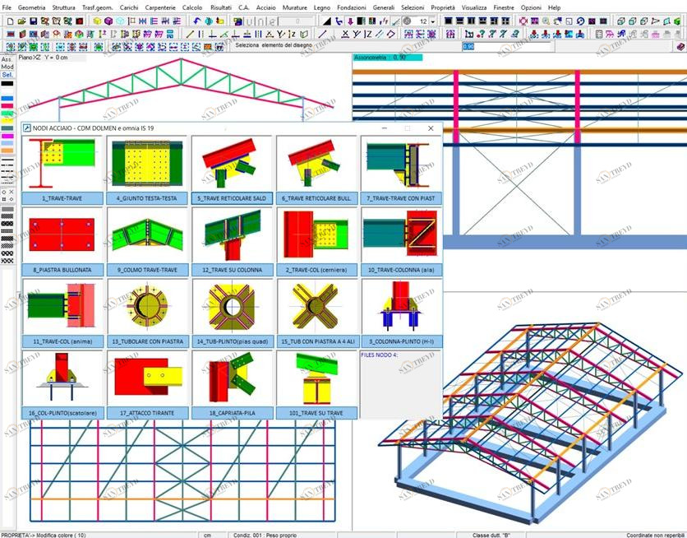Toggle the Sel. mode in left panel
Image resolution: width=687 pixels, height=538 pixels.
tap(7, 74)
